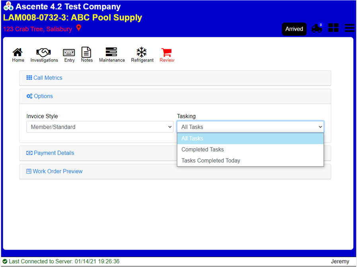
Task: Open the grid tiles view icon
Action: point(334,28)
